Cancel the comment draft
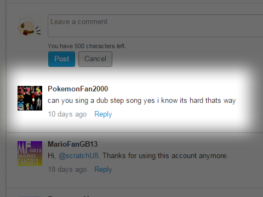The width and height of the screenshot is (263, 197). pyautogui.click(x=95, y=59)
